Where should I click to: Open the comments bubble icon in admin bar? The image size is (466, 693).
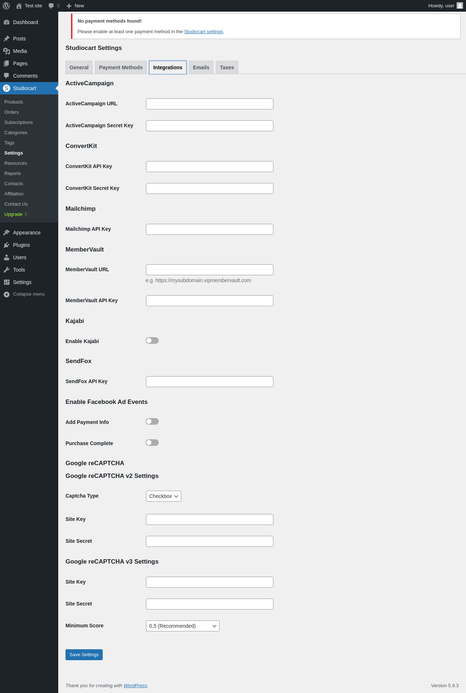(x=51, y=6)
